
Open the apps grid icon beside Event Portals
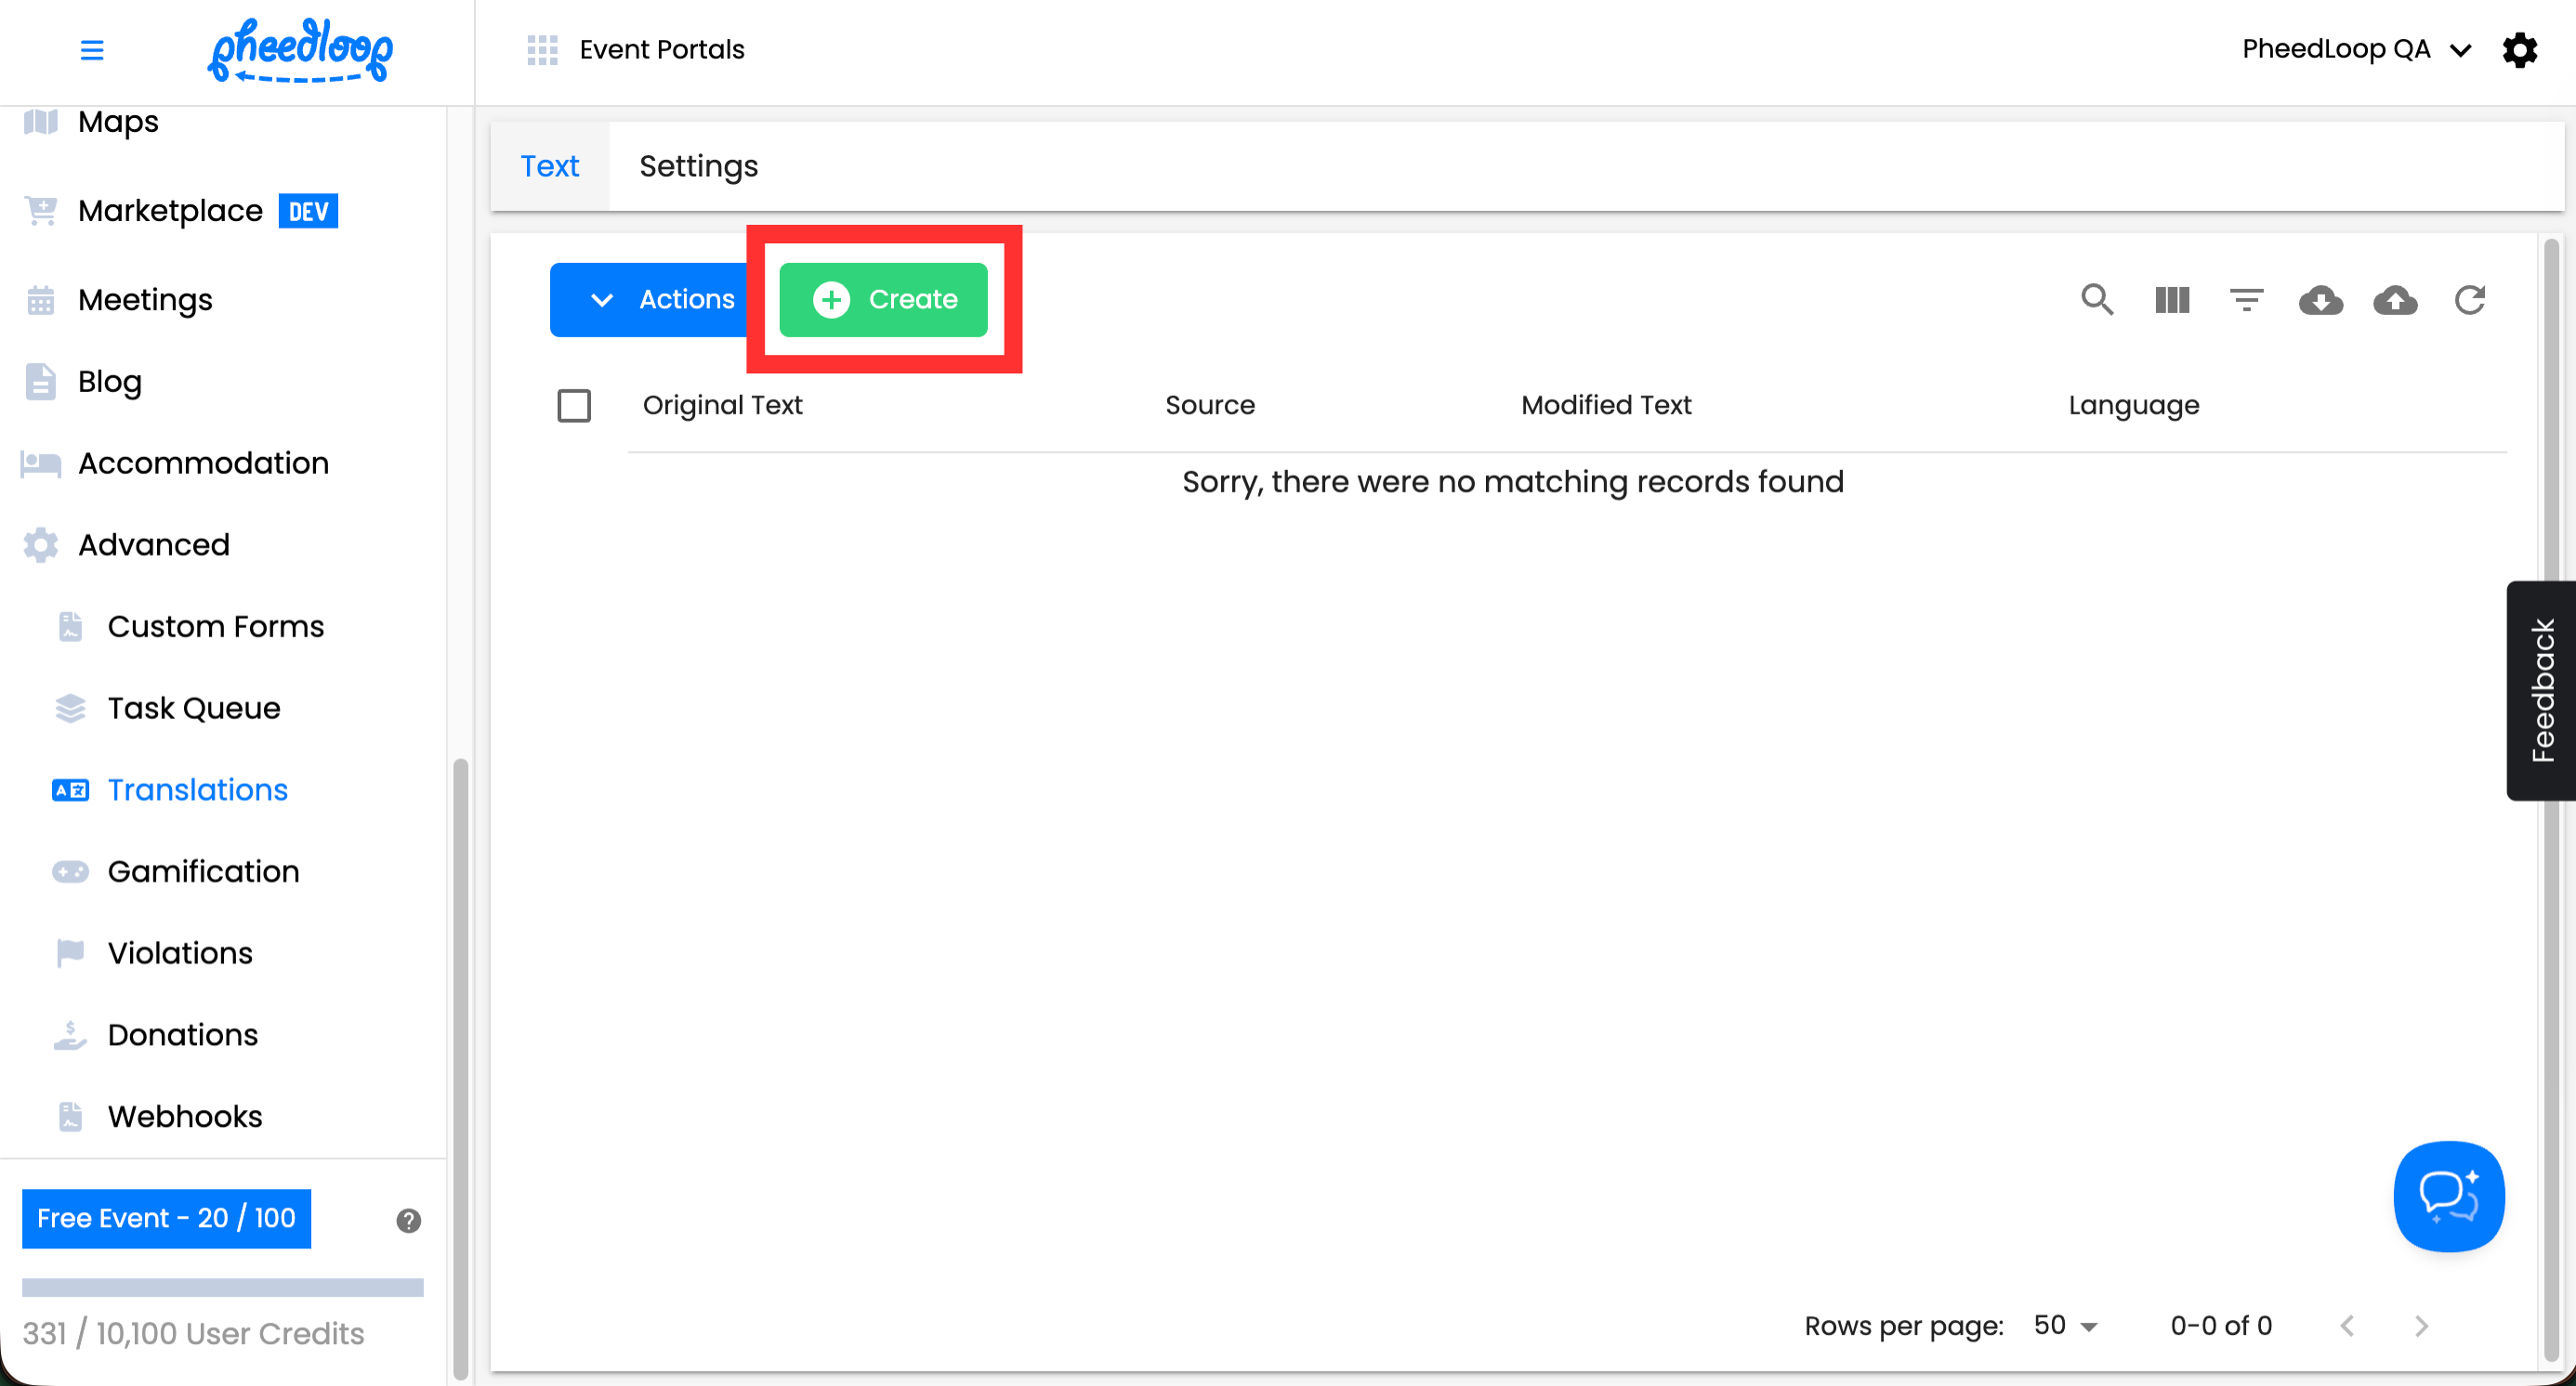541,50
